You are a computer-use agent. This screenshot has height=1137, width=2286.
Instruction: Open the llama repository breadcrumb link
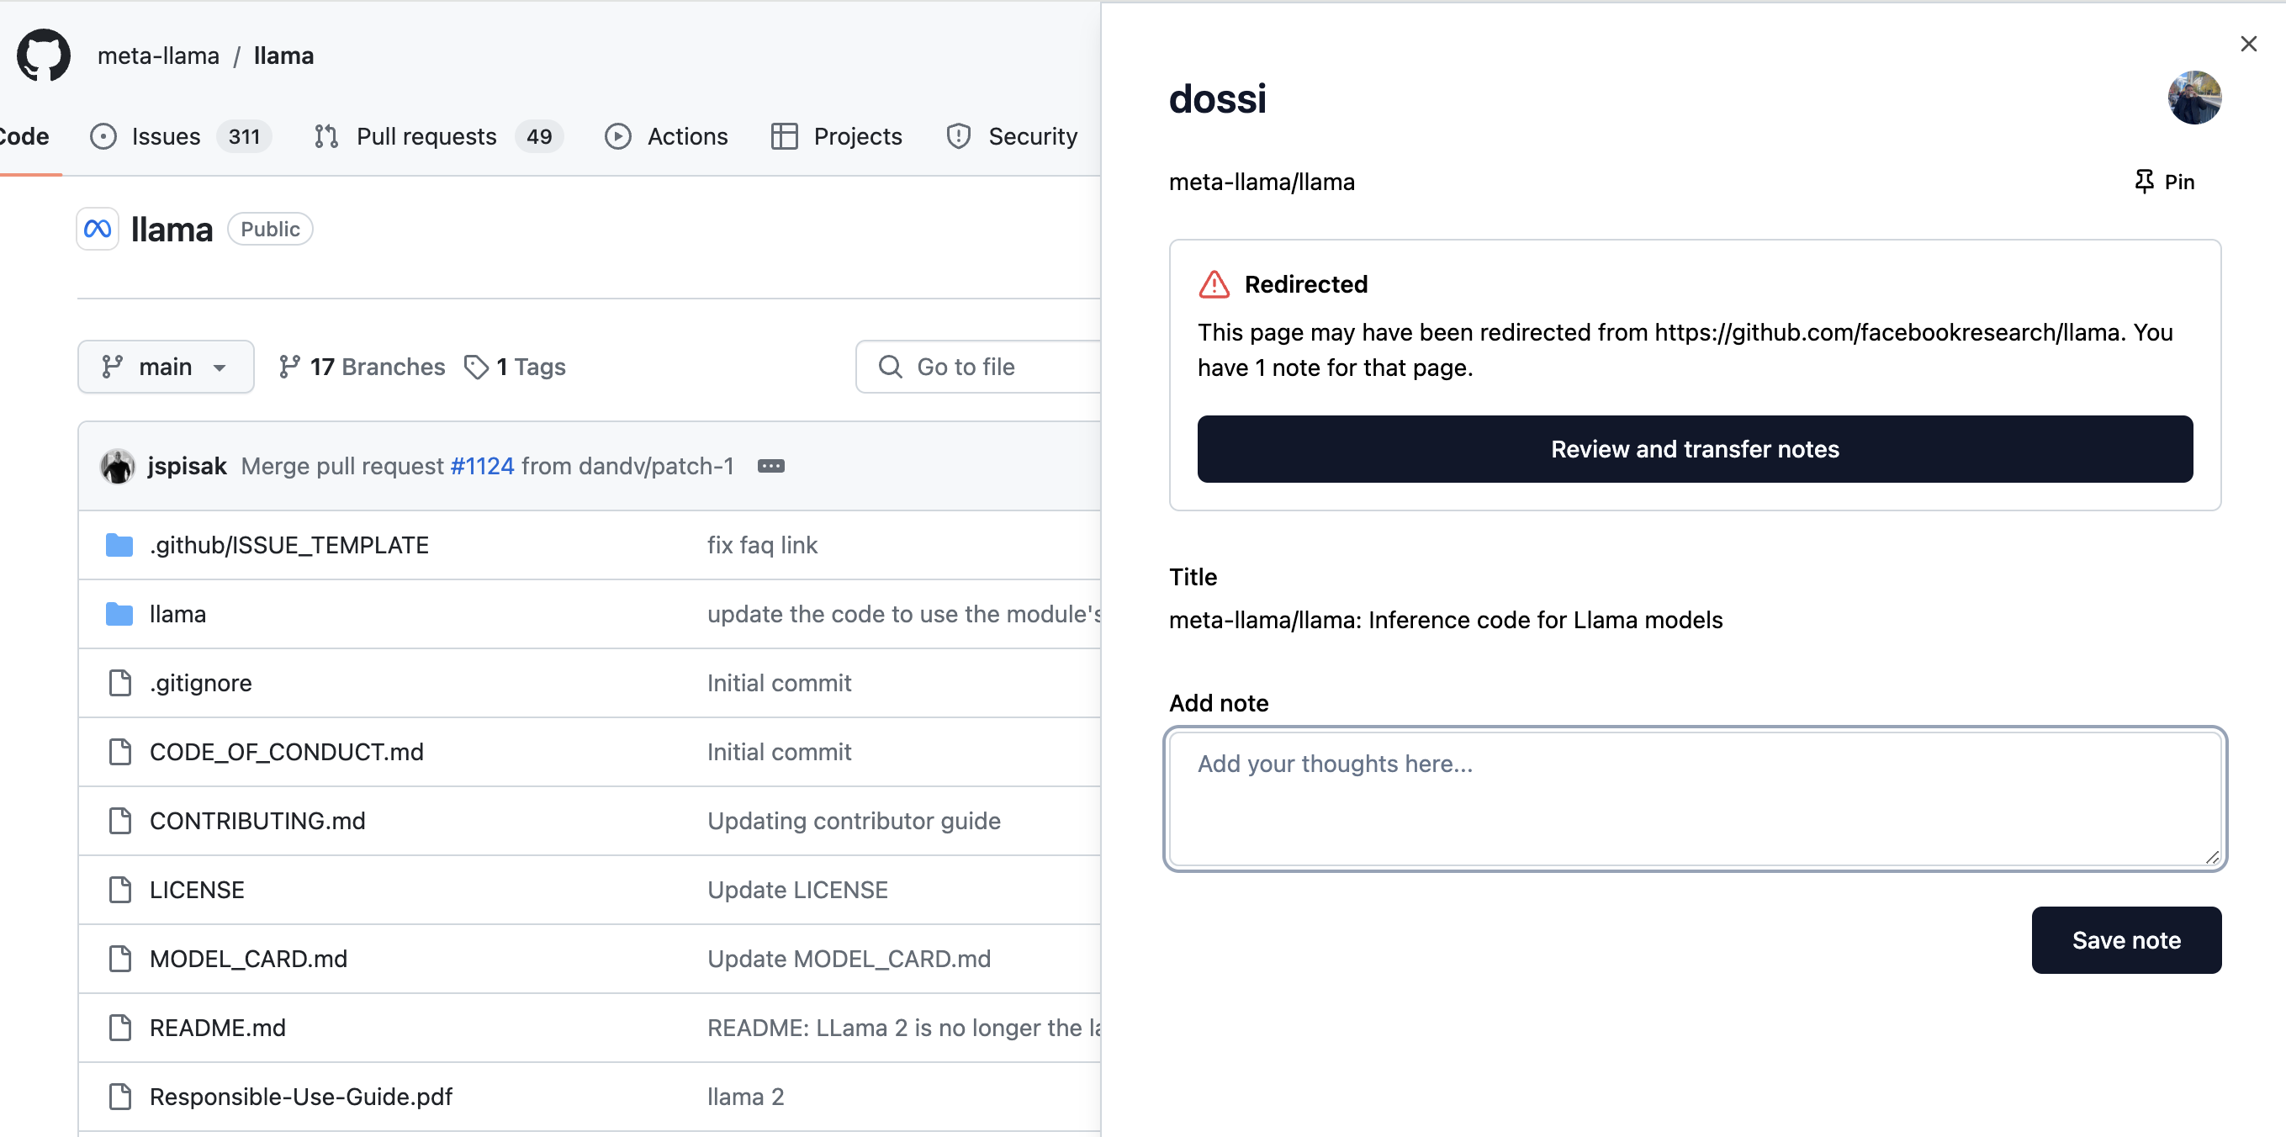coord(284,55)
